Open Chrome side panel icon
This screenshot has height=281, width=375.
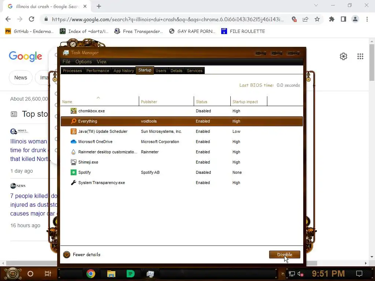(x=344, y=19)
